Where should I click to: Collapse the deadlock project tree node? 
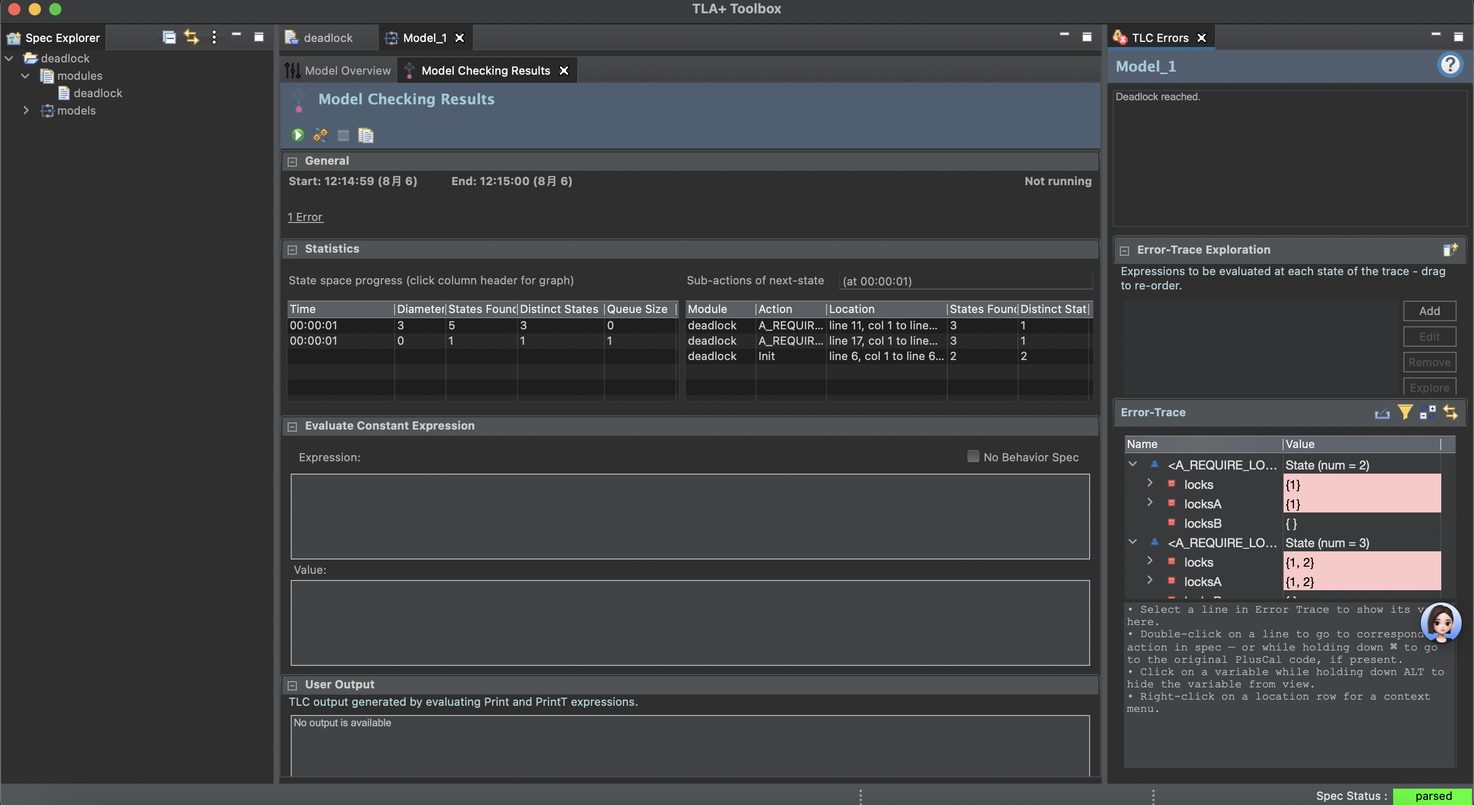pyautogui.click(x=10, y=58)
